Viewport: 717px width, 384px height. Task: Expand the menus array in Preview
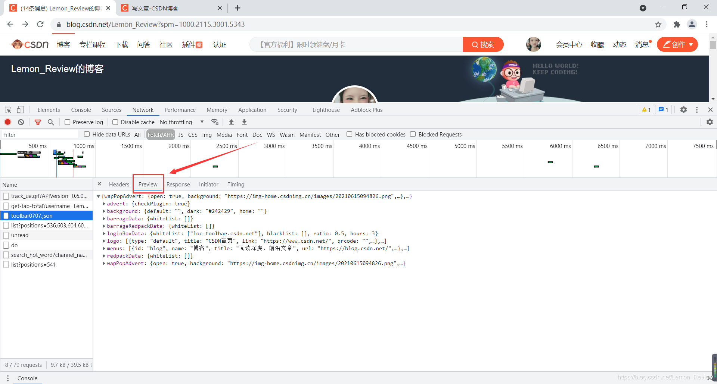104,248
